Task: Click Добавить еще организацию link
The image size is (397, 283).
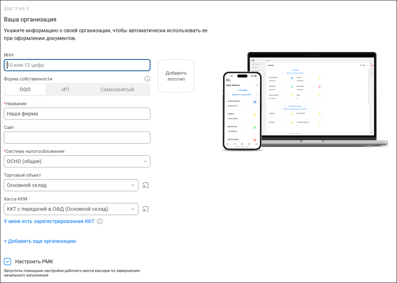Action: (x=40, y=241)
